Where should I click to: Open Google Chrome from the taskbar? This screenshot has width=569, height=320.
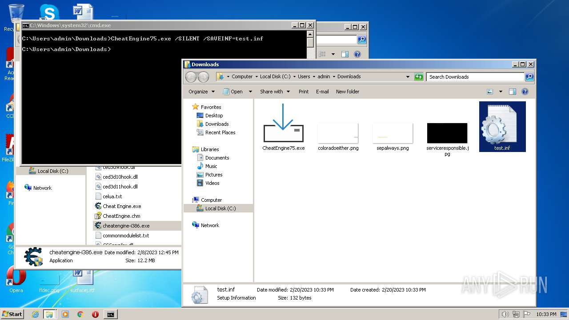pos(80,314)
